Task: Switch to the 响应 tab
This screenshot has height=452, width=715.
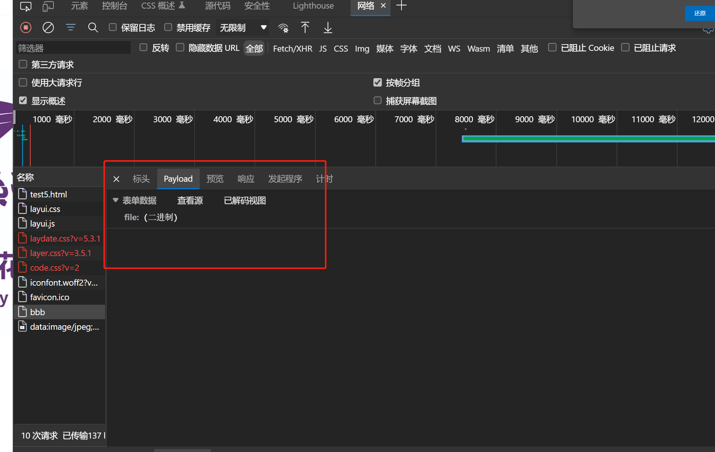Action: click(x=246, y=179)
